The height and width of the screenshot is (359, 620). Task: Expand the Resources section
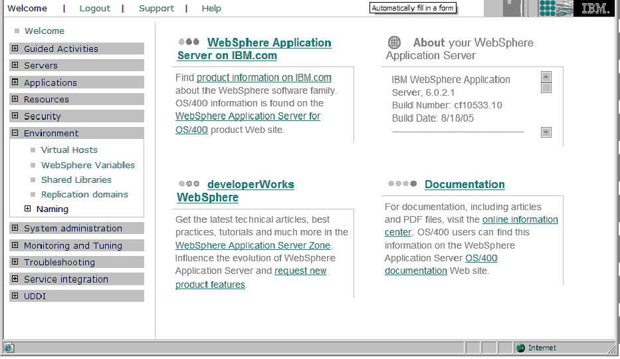(15, 99)
